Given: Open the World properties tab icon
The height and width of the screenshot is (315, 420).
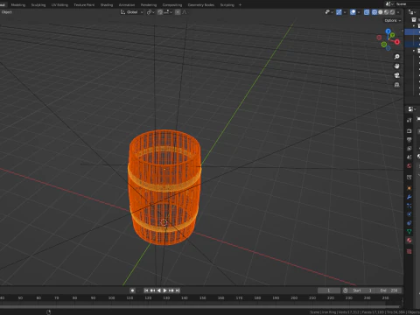Looking at the screenshot, I should click(x=409, y=166).
